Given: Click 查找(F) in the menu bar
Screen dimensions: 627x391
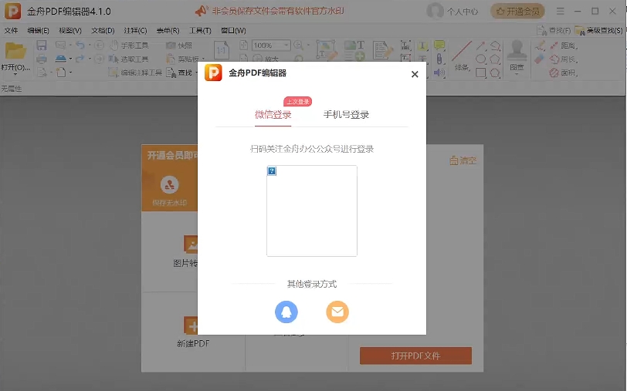Looking at the screenshot, I should click(x=554, y=30).
